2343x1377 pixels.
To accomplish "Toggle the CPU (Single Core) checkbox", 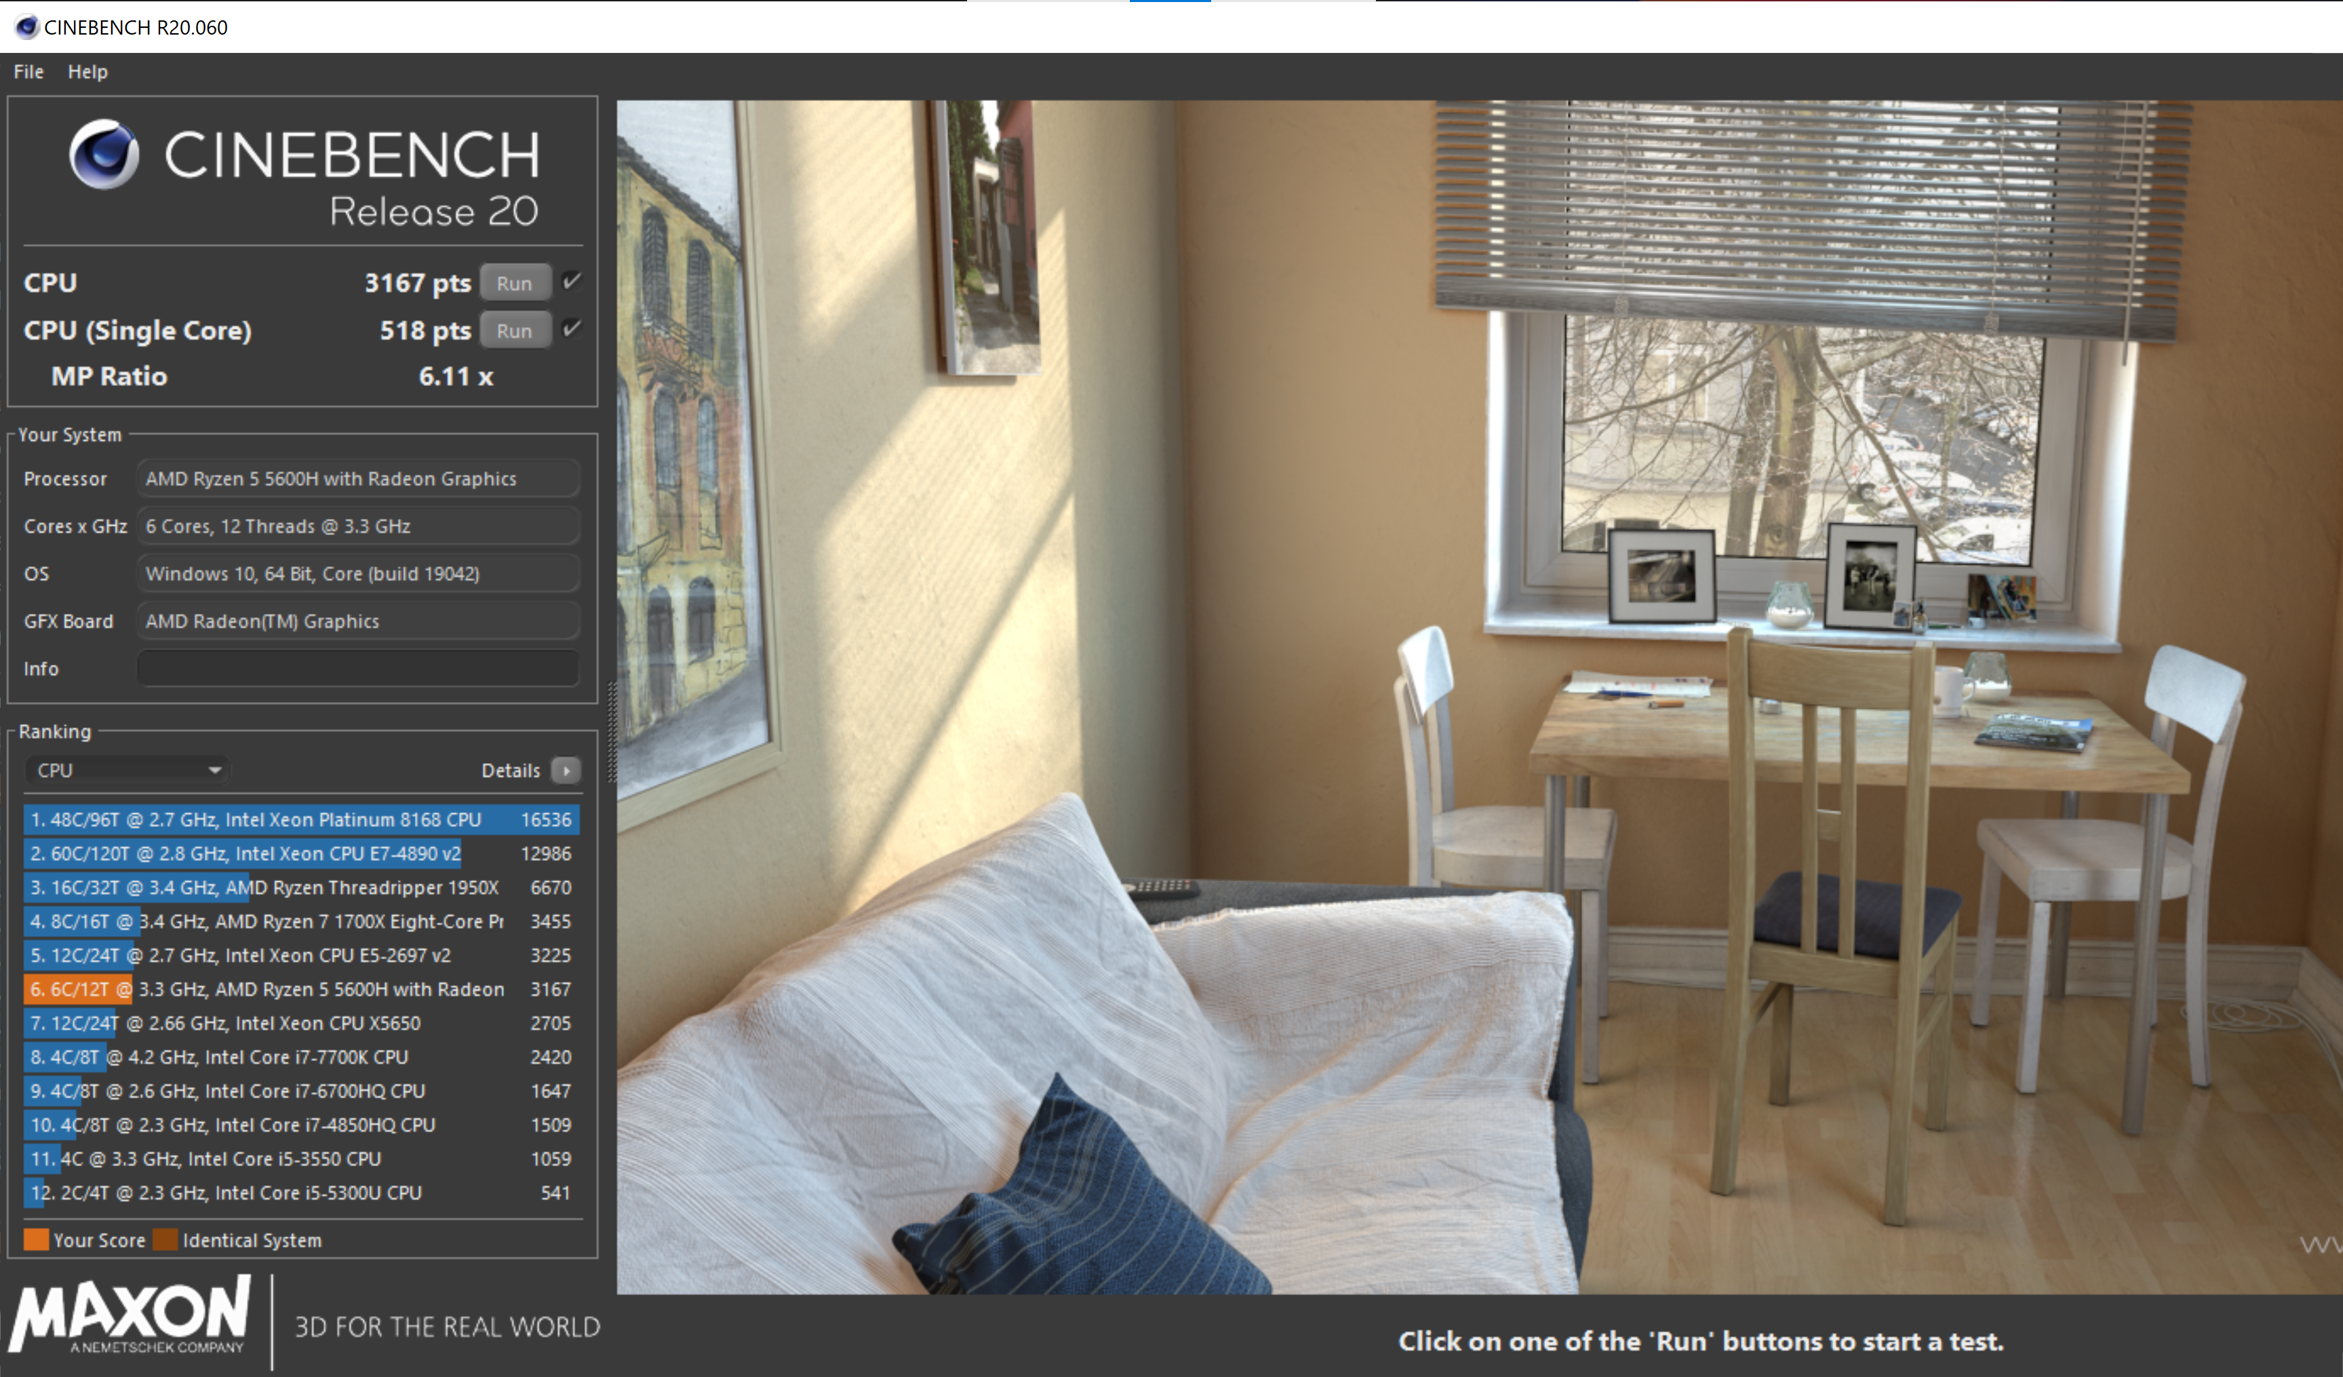I will [572, 328].
